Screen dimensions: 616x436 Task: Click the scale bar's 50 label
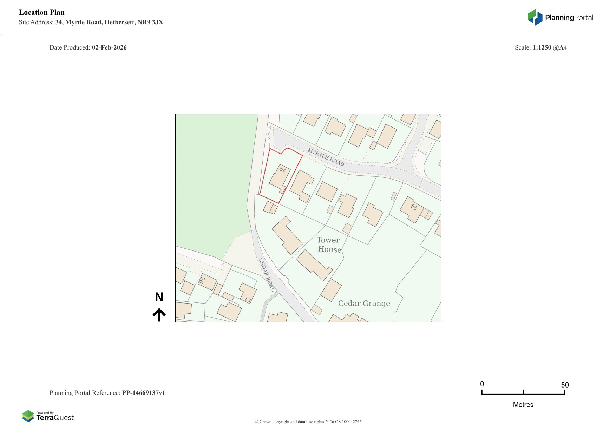click(564, 385)
